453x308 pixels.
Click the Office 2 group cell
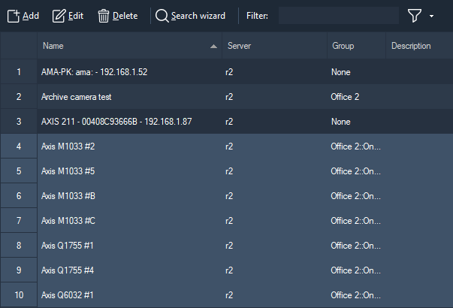coord(346,97)
